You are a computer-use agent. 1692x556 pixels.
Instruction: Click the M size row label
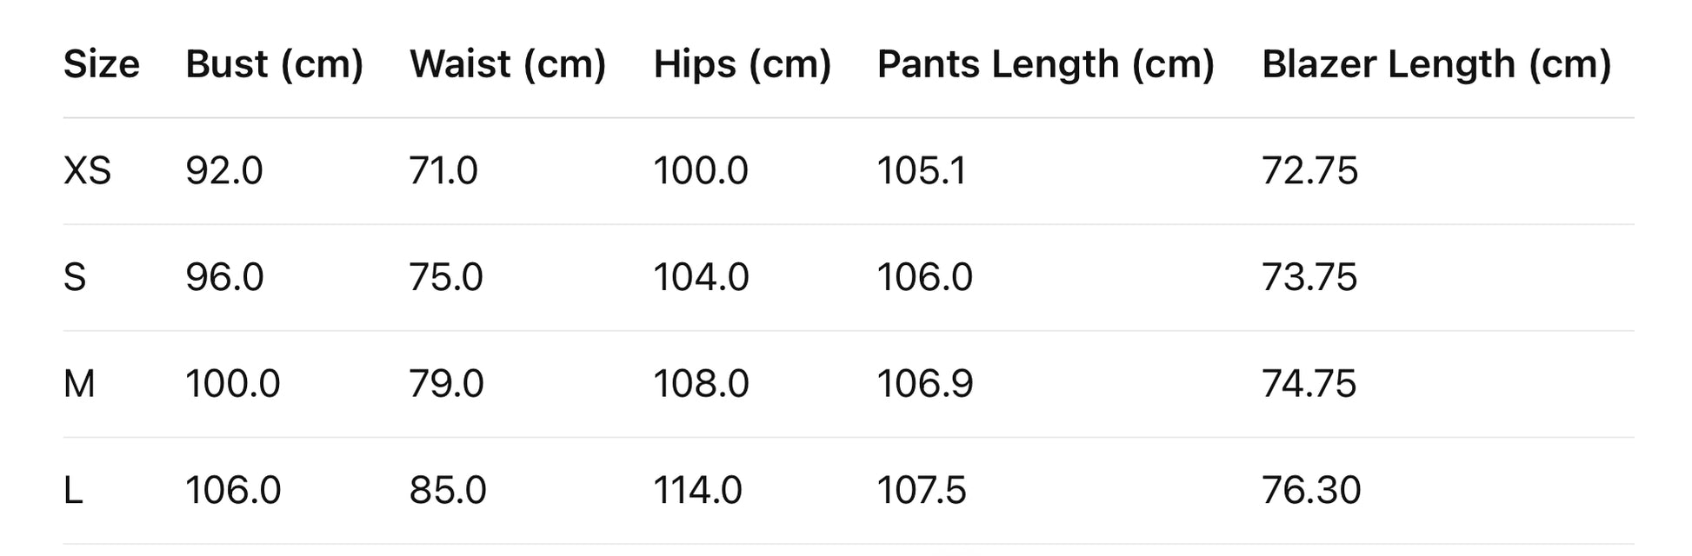click(79, 383)
